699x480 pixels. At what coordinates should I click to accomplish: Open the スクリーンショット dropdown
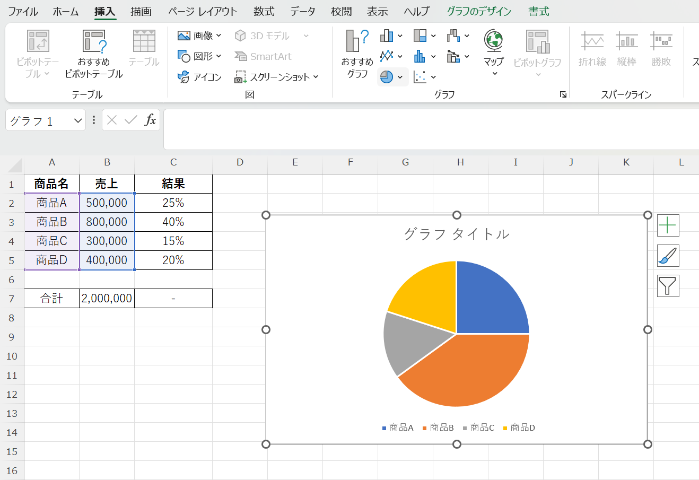pyautogui.click(x=316, y=77)
